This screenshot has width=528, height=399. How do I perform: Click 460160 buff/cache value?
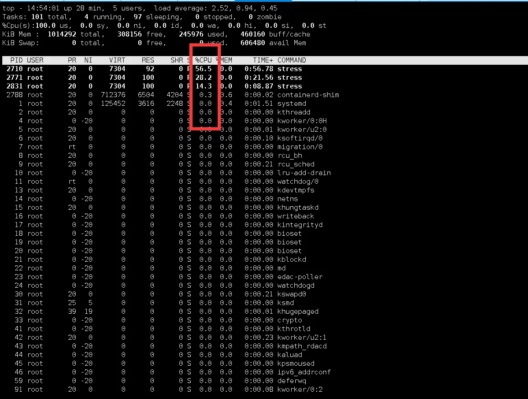coord(252,34)
